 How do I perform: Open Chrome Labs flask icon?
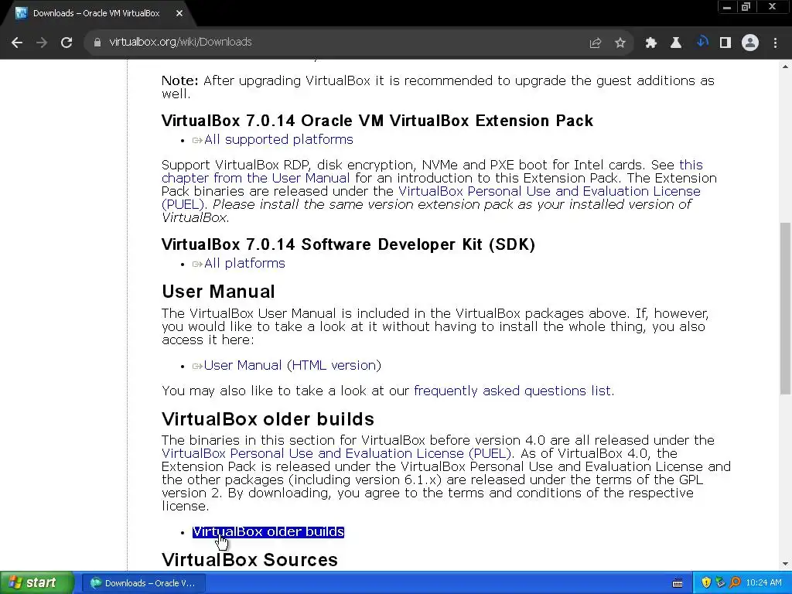tap(675, 43)
